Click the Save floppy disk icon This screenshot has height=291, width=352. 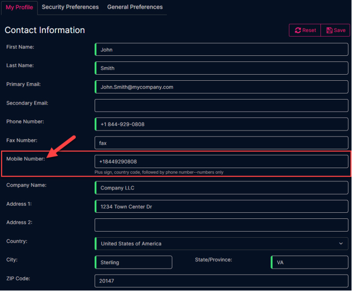click(x=329, y=30)
